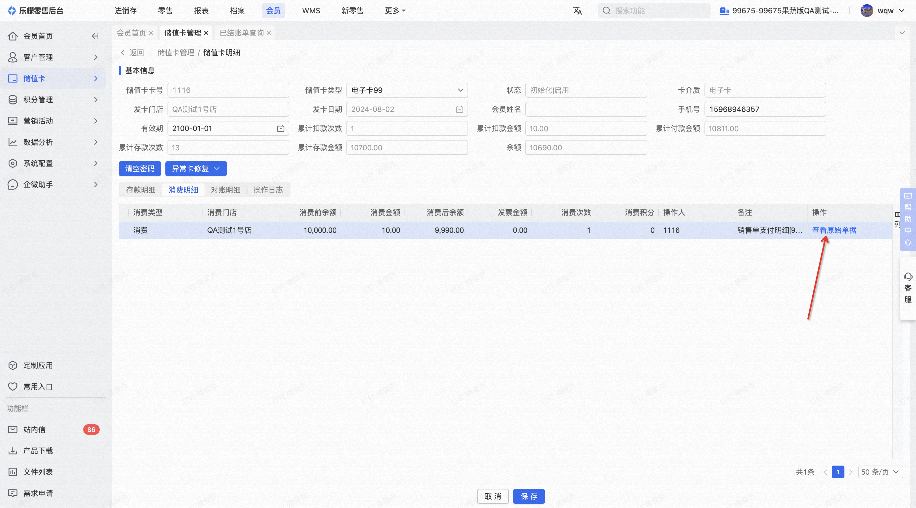Open 常用入口 in sidebar

point(38,387)
